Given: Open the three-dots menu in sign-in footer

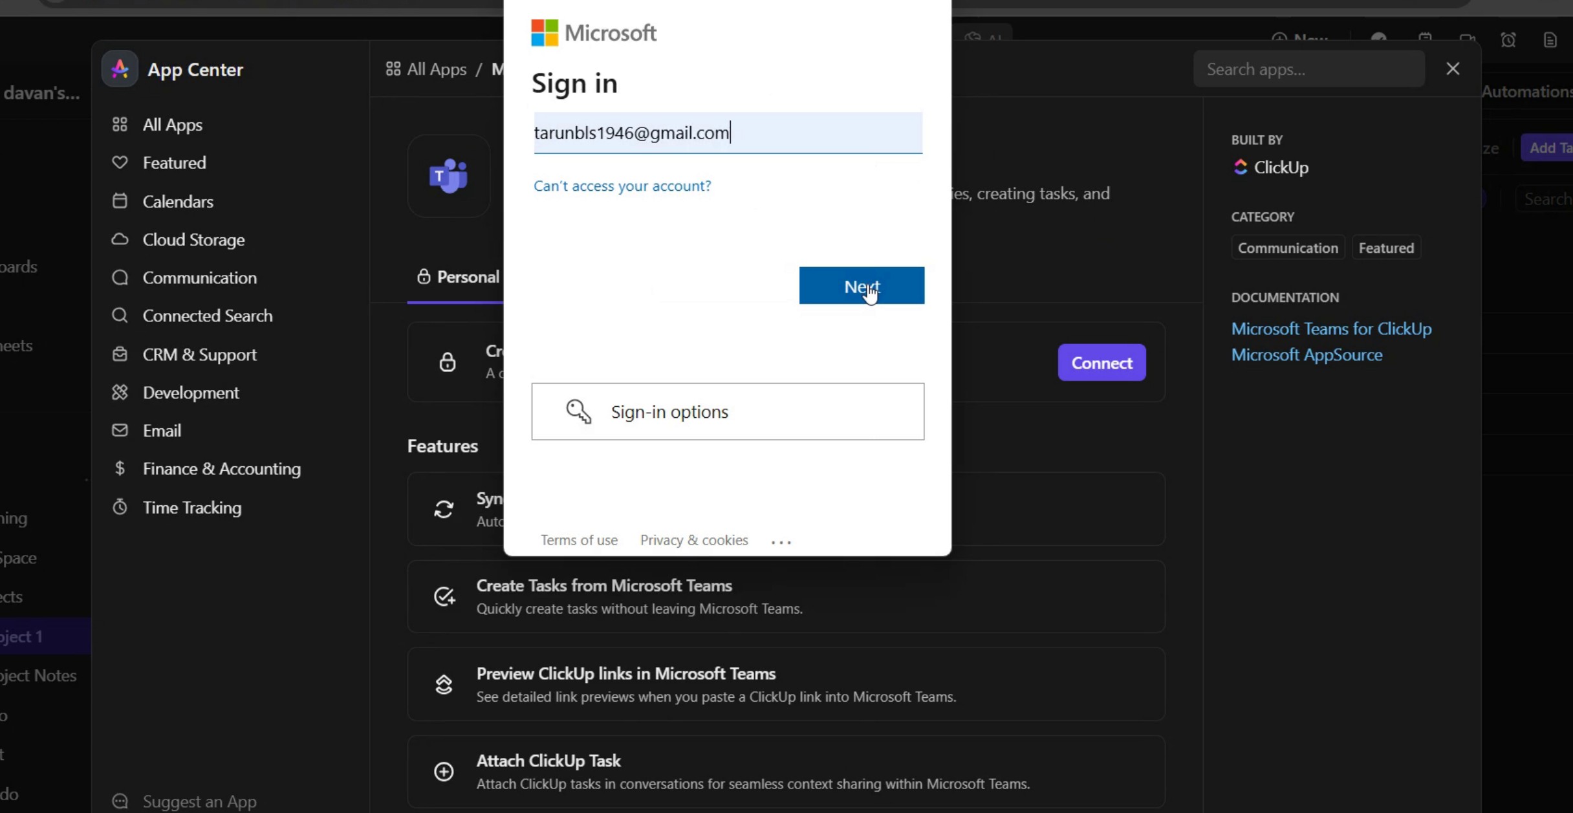Looking at the screenshot, I should [781, 541].
